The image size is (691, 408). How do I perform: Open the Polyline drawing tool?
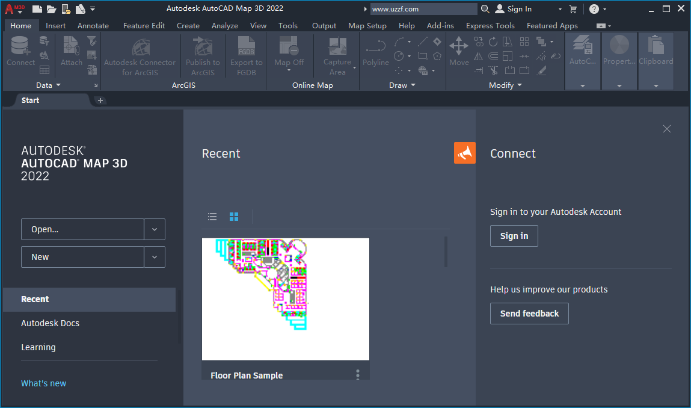pos(375,48)
